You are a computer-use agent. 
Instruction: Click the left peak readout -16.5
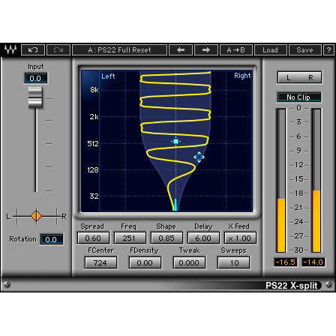[286, 262]
